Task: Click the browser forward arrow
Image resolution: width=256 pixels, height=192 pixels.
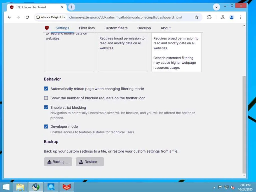Action: click(18, 17)
